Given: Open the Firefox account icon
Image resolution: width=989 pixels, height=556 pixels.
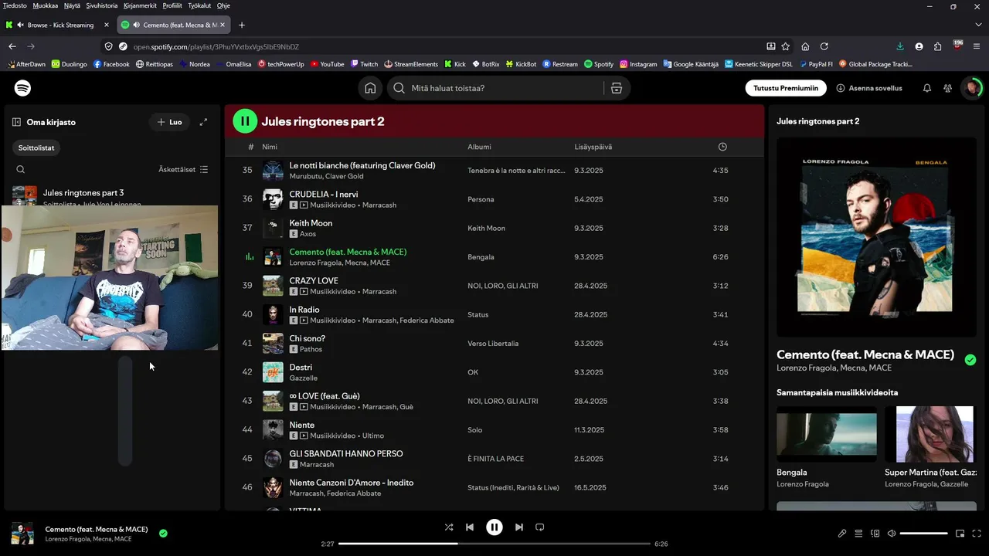Looking at the screenshot, I should click(919, 46).
